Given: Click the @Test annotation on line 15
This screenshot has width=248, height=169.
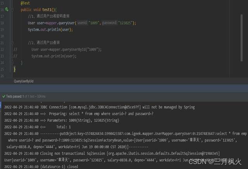Looking at the screenshot, I should 25,3.
